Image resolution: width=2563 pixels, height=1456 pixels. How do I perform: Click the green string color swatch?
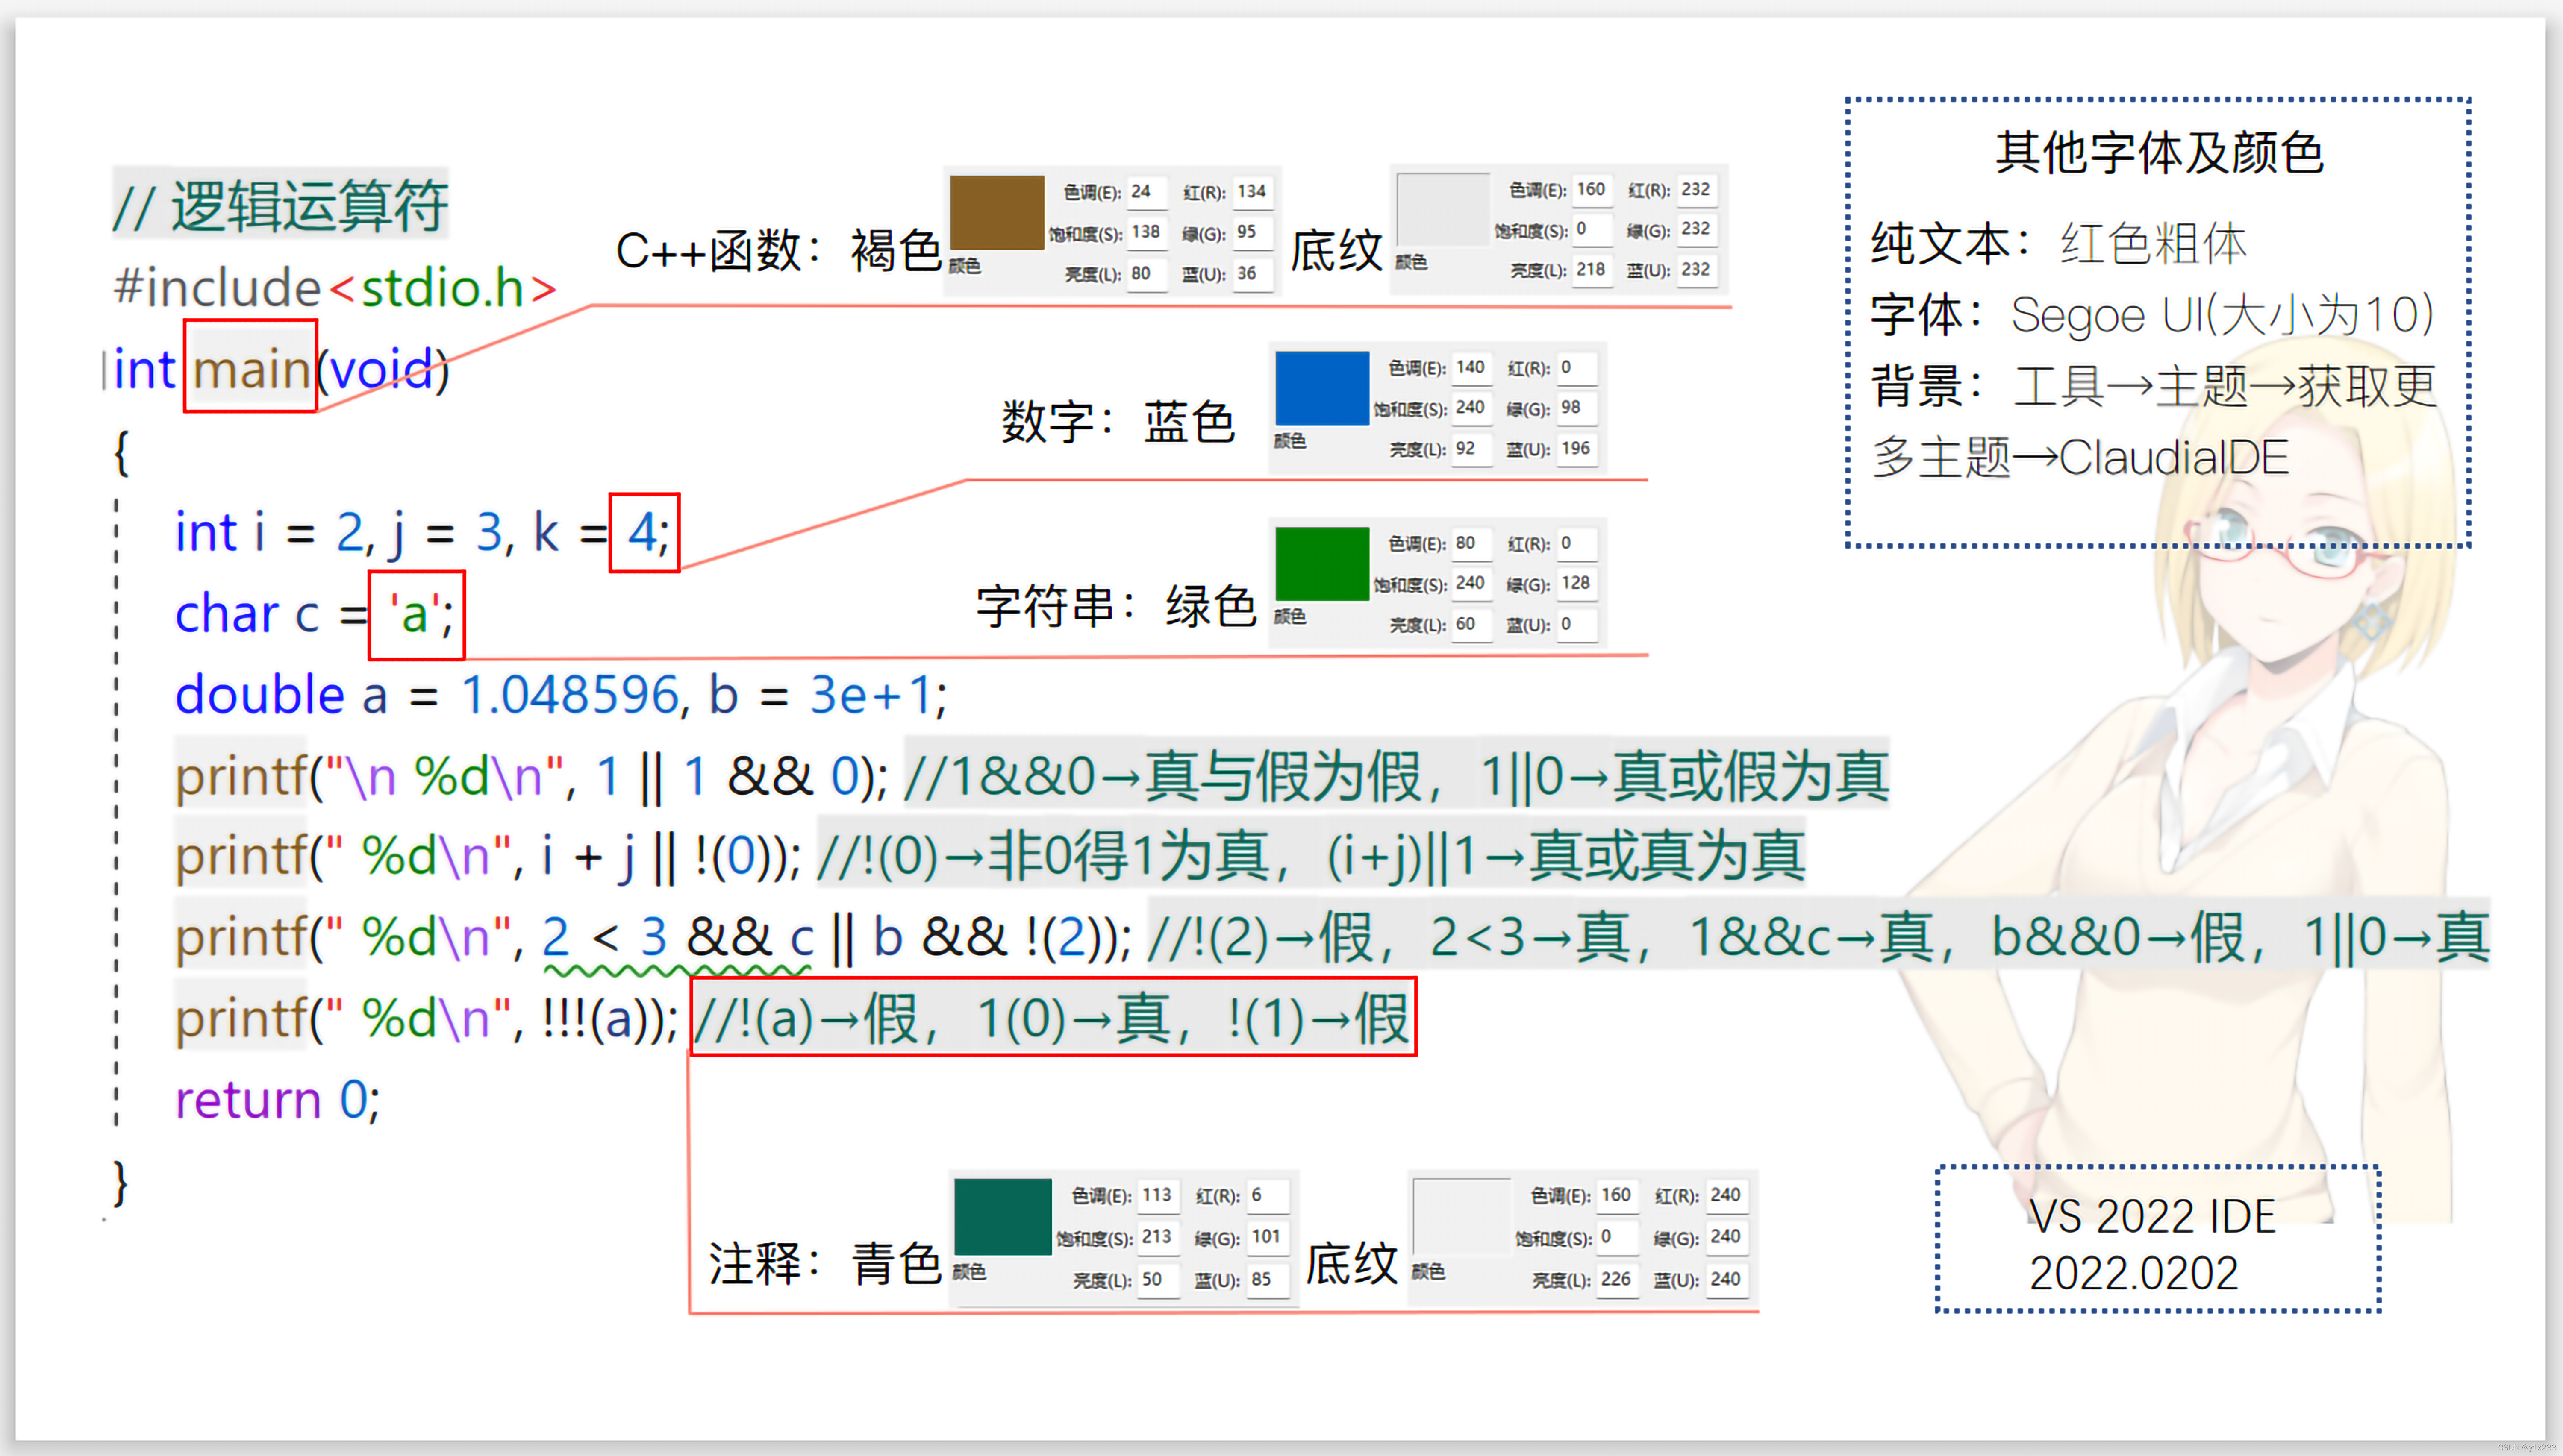(x=1321, y=563)
